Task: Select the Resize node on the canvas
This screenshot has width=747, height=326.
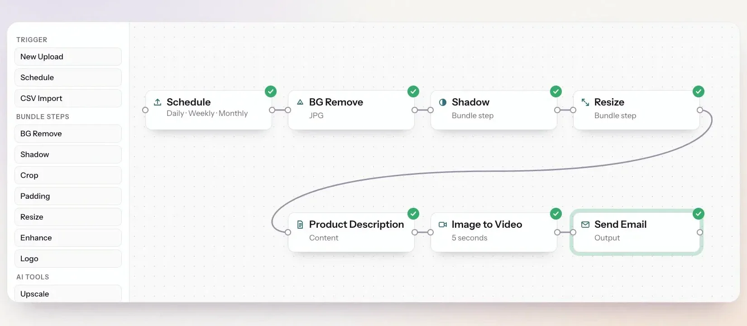Action: point(637,110)
